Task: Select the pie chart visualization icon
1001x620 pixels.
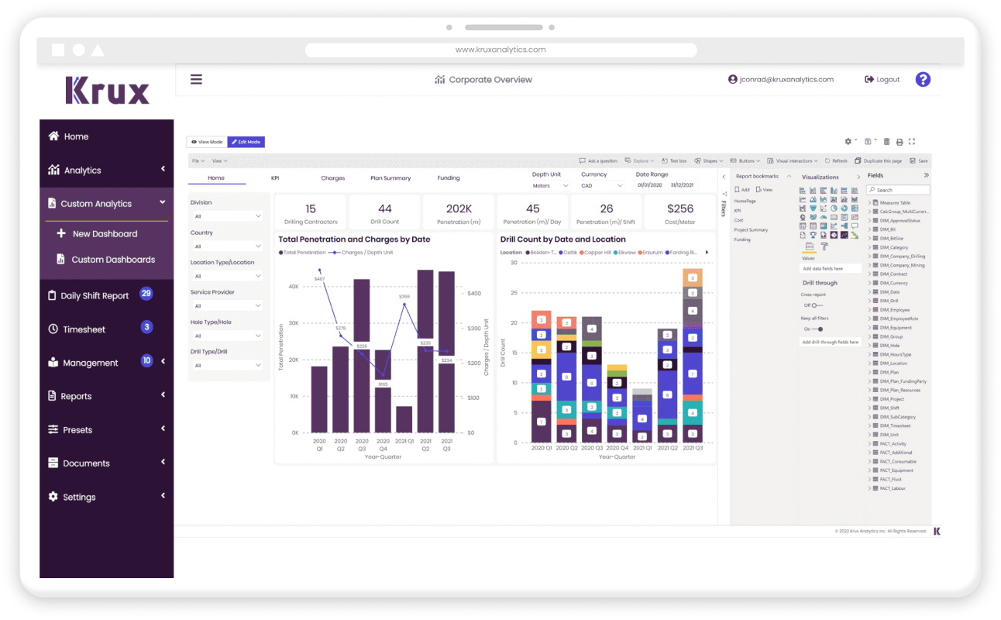Action: [x=834, y=208]
